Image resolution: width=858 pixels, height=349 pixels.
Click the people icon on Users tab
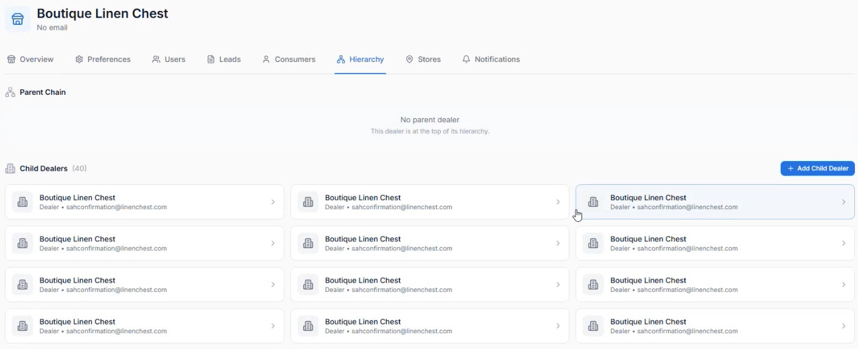tap(156, 60)
